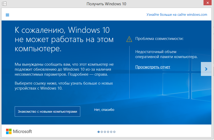Image resolution: width=214 pixels, height=140 pixels.
Task: Click the 'Получить Windows 10' window title
Action: click(106, 4)
